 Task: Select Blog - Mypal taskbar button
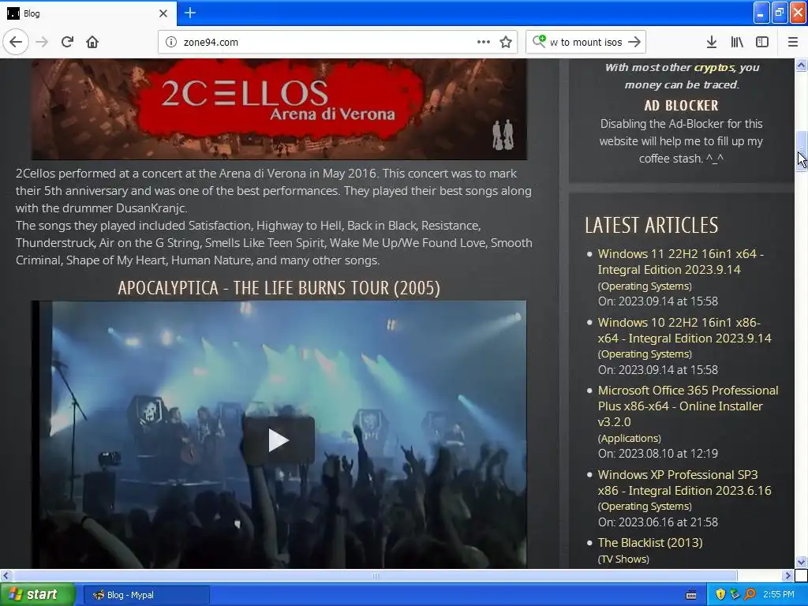coord(146,595)
